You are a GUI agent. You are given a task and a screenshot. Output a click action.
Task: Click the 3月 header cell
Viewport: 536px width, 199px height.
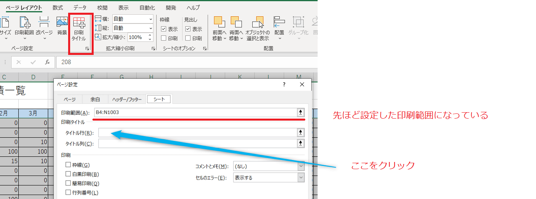[33, 113]
